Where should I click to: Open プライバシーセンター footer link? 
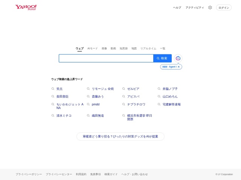click(59, 174)
